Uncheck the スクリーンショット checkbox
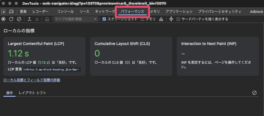 click(104, 19)
